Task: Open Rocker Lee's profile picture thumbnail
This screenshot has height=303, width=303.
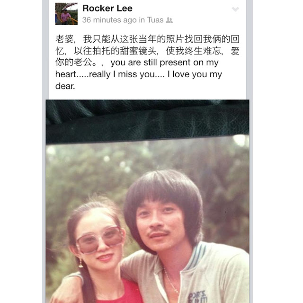Action: [66, 14]
